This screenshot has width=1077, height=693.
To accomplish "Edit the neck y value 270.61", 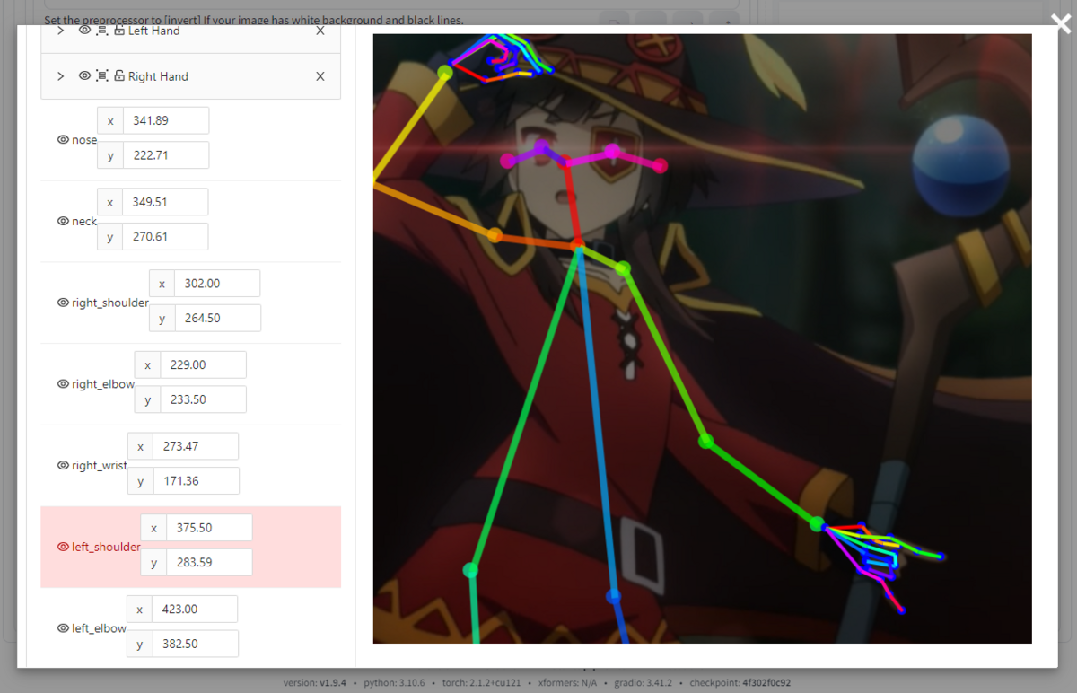I will tap(165, 237).
